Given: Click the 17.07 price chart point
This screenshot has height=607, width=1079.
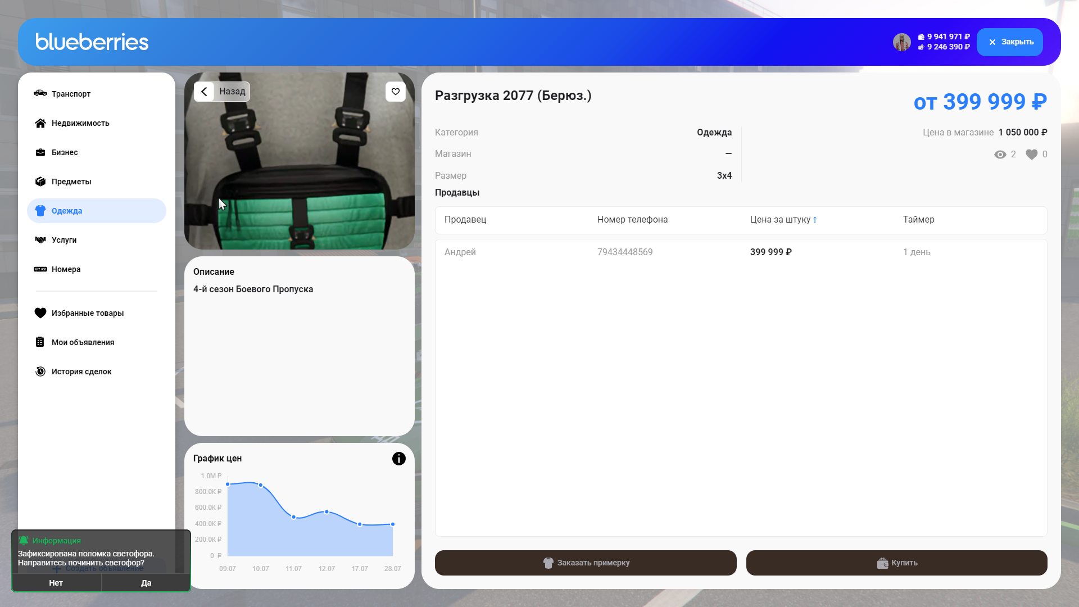Looking at the screenshot, I should coord(360,524).
